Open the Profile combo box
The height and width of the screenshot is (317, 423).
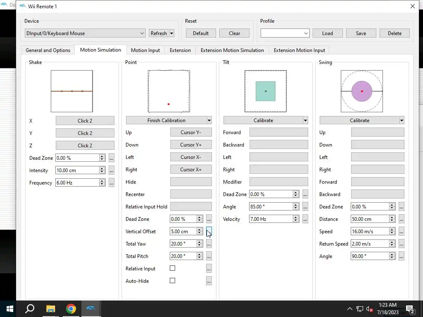(x=285, y=33)
